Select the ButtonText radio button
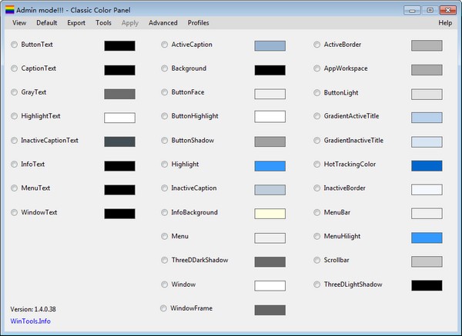 tap(15, 45)
